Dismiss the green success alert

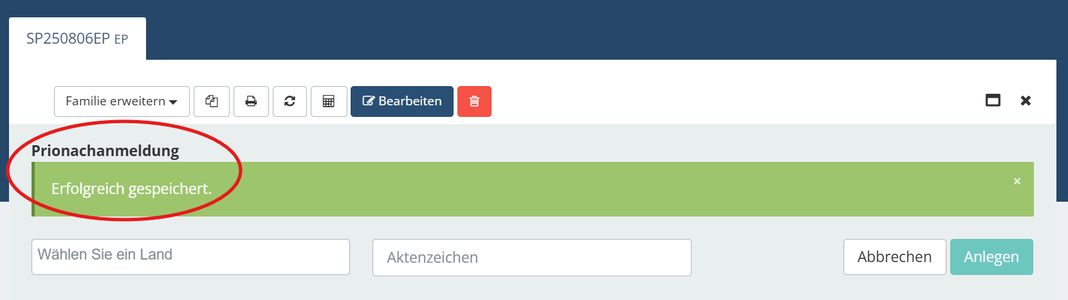[1017, 181]
